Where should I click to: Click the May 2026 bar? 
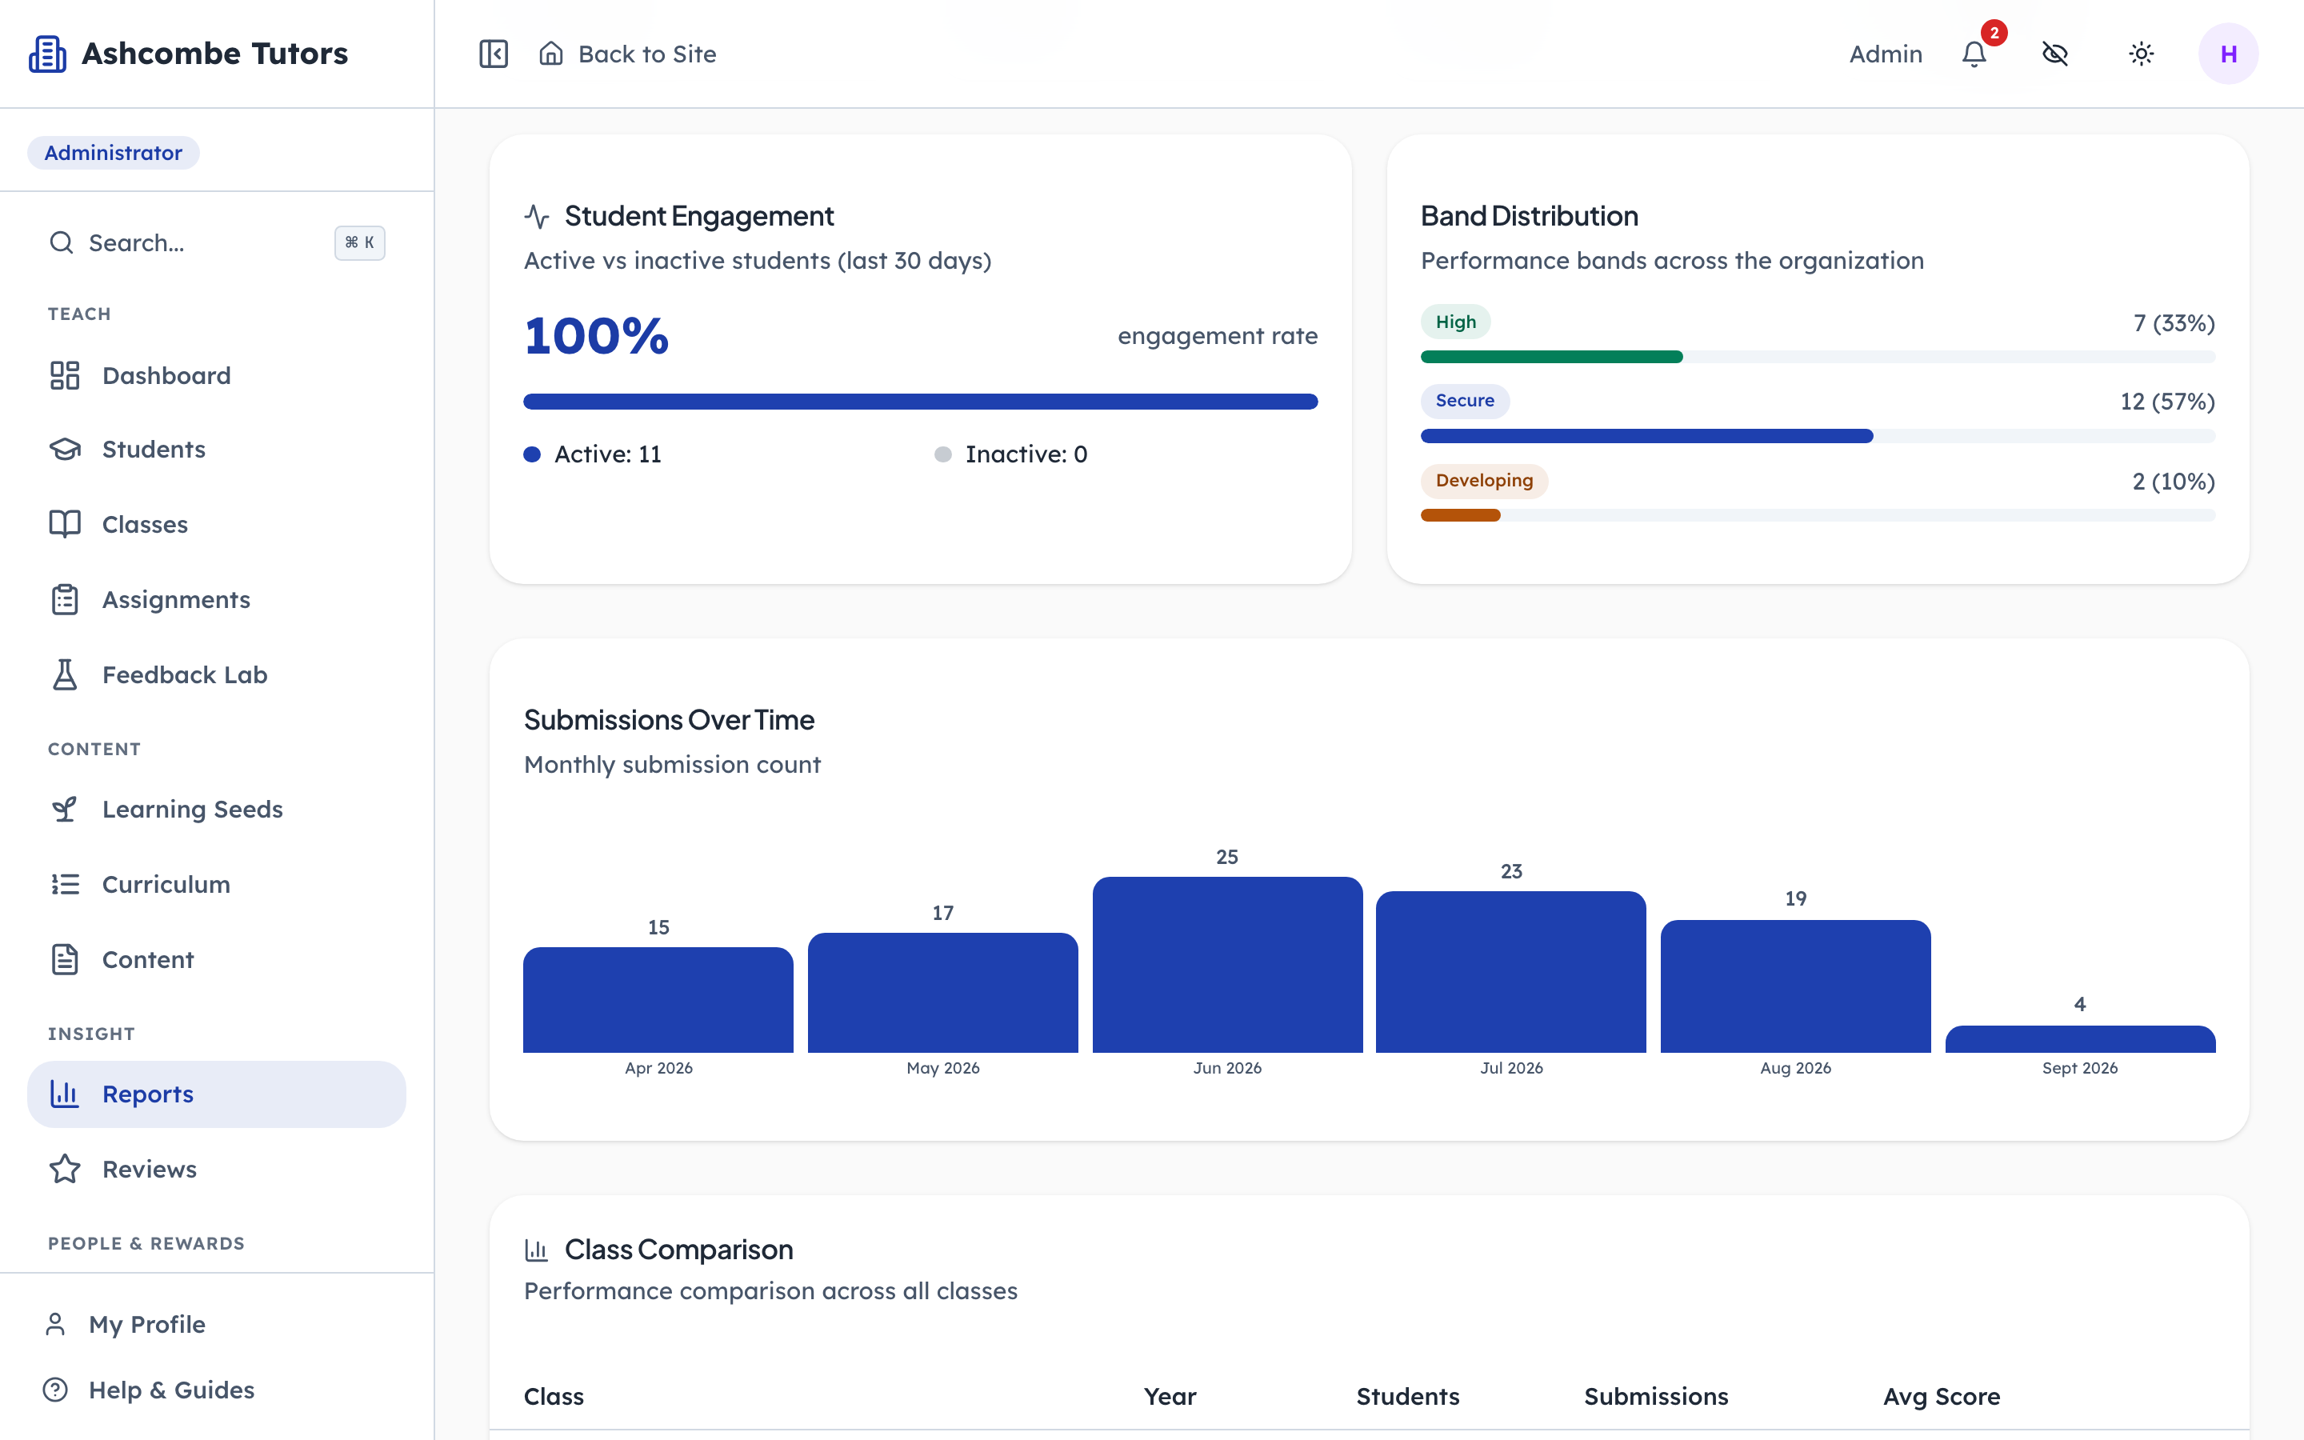pos(942,992)
